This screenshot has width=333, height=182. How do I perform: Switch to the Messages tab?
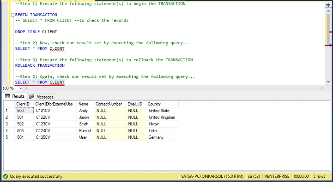pos(42,97)
